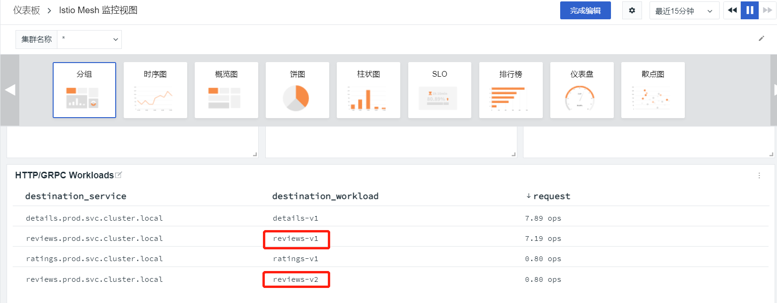Open the HTTP/GRPC Workloads panel options menu
777x303 pixels.
pos(759,175)
